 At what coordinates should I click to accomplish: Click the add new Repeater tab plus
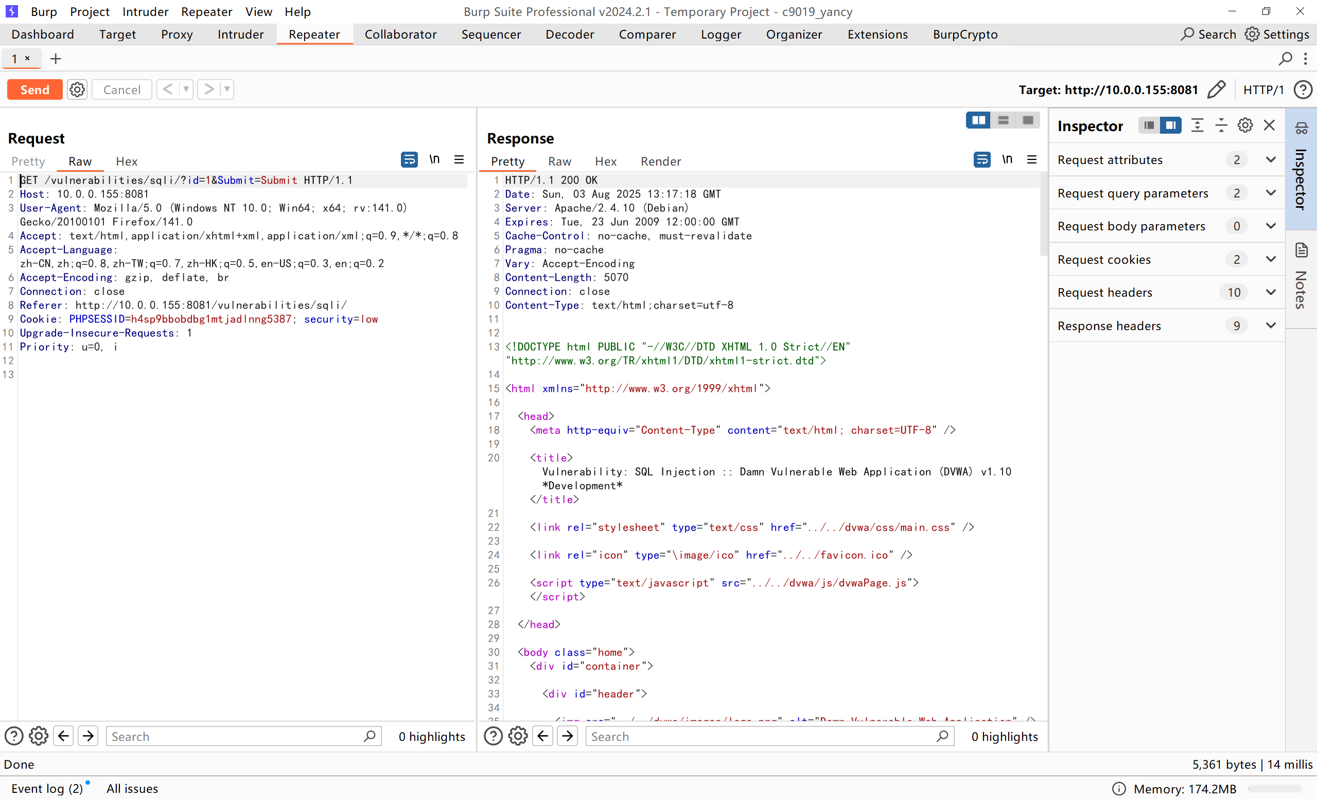click(x=56, y=59)
